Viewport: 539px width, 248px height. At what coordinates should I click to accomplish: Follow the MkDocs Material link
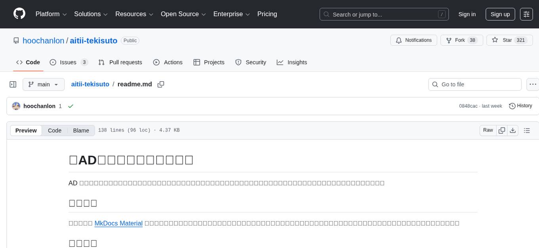tap(118, 223)
